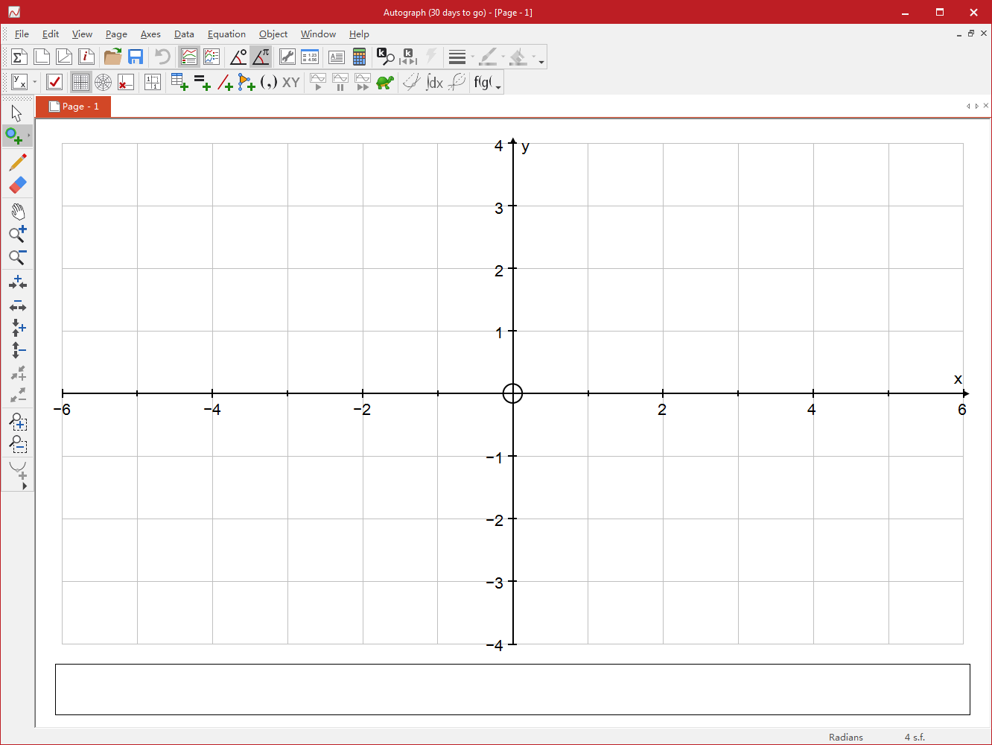
Task: Select the hand Drag tool
Action: point(18,212)
